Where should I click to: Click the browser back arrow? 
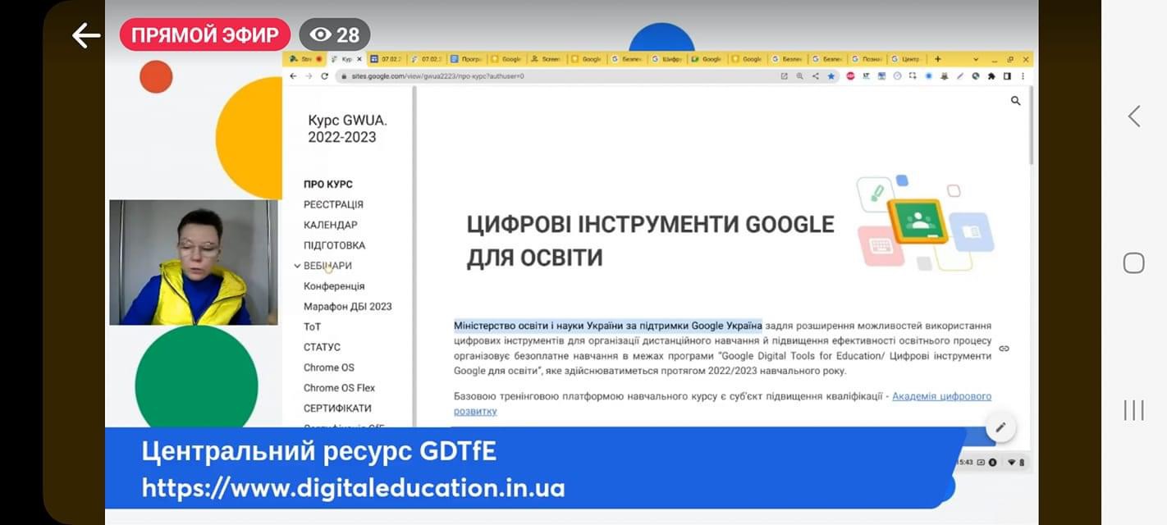pos(294,76)
